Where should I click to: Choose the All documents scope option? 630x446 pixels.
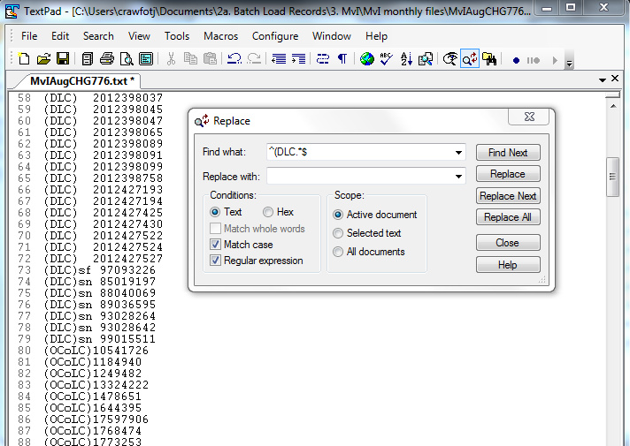pyautogui.click(x=338, y=252)
